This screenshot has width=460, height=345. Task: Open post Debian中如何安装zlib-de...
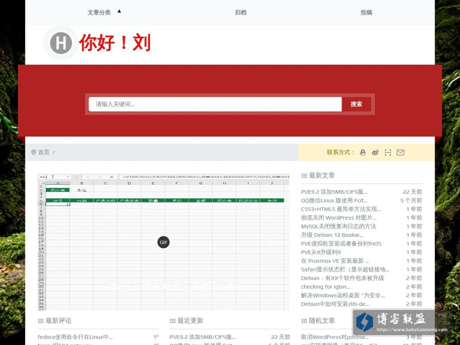pos(335,304)
